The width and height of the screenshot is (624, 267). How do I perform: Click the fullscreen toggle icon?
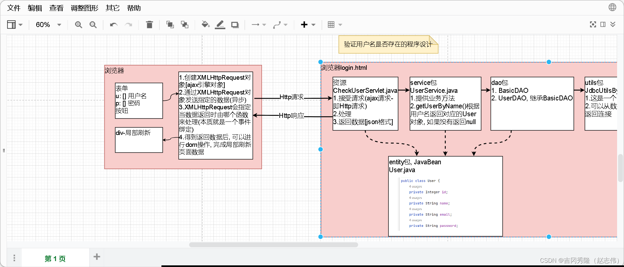[593, 24]
